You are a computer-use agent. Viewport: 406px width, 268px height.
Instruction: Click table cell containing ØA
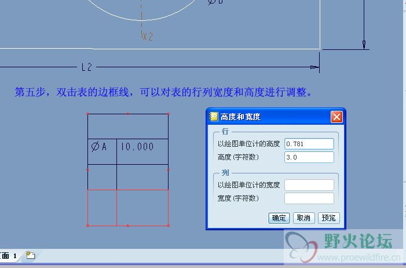click(103, 151)
